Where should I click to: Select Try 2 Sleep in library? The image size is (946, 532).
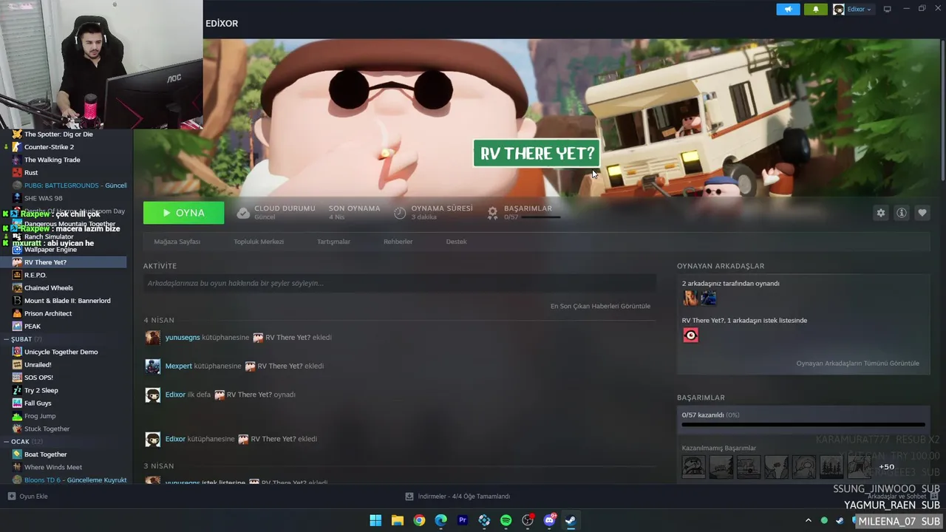click(x=41, y=390)
